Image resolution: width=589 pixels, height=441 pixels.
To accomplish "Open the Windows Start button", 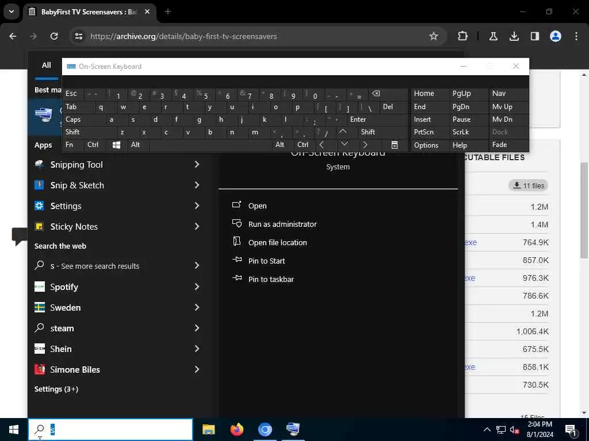I will coord(14,430).
